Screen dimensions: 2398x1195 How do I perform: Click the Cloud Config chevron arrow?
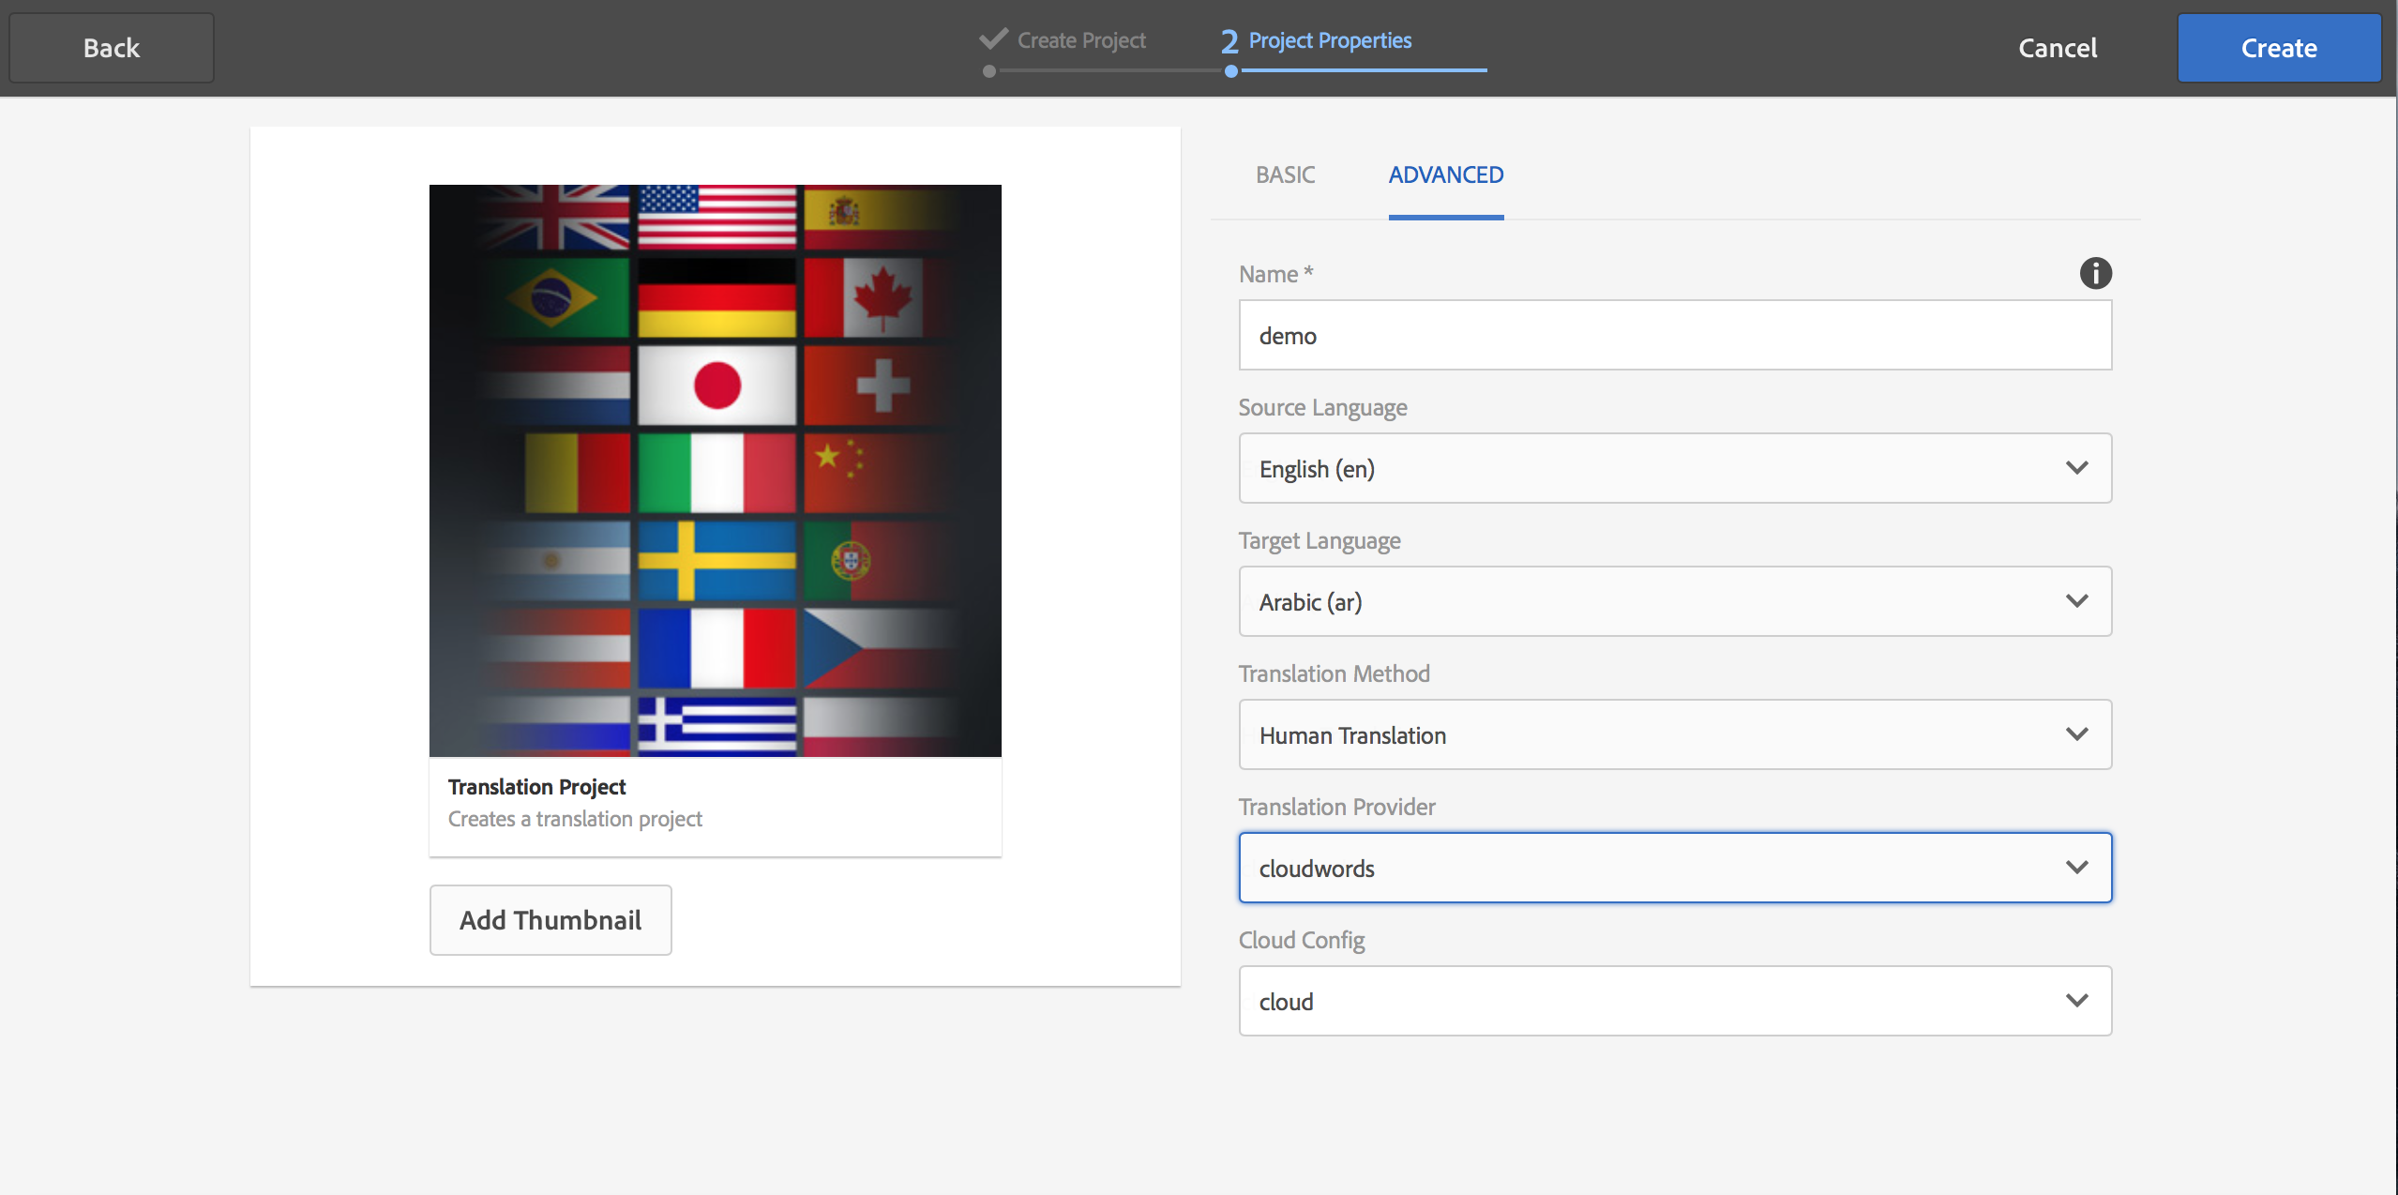coord(2076,1001)
